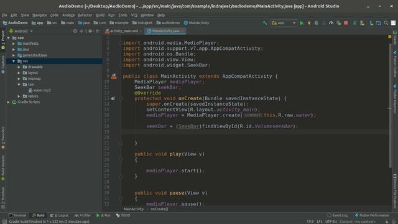
Task: Click Attach Debugger to Android Process icon
Action: [x=338, y=23]
